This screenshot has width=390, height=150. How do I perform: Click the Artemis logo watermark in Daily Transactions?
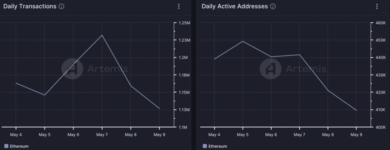72,69
